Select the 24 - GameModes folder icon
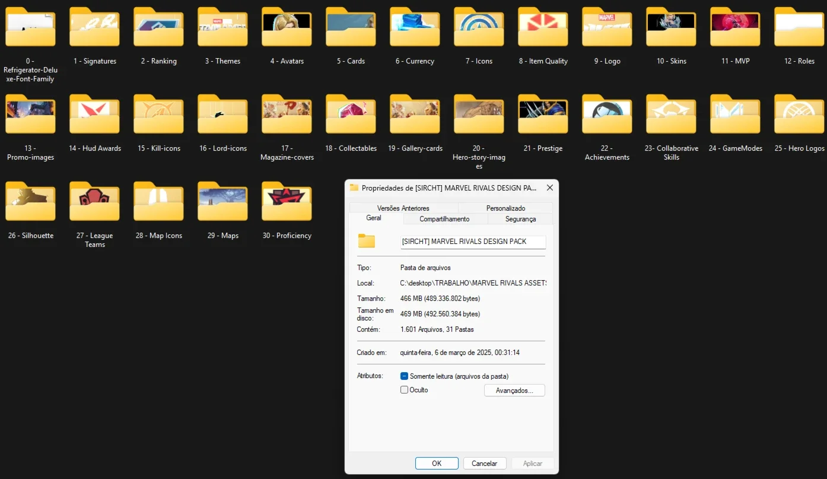Viewport: 827px width, 479px height. pyautogui.click(x=735, y=114)
